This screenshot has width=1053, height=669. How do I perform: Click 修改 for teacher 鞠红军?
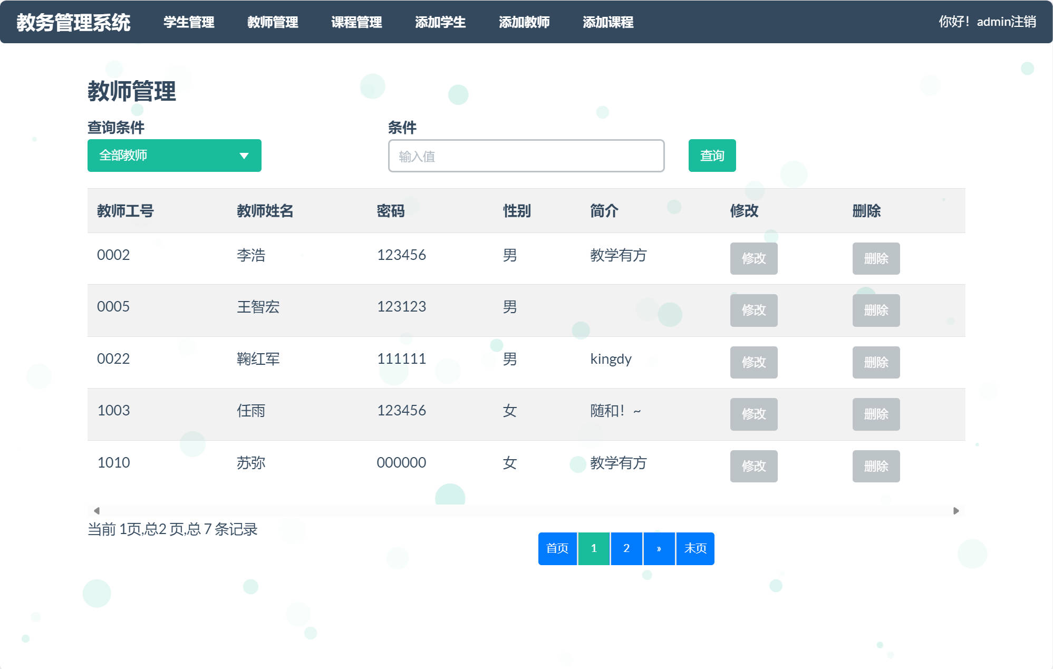coord(753,362)
